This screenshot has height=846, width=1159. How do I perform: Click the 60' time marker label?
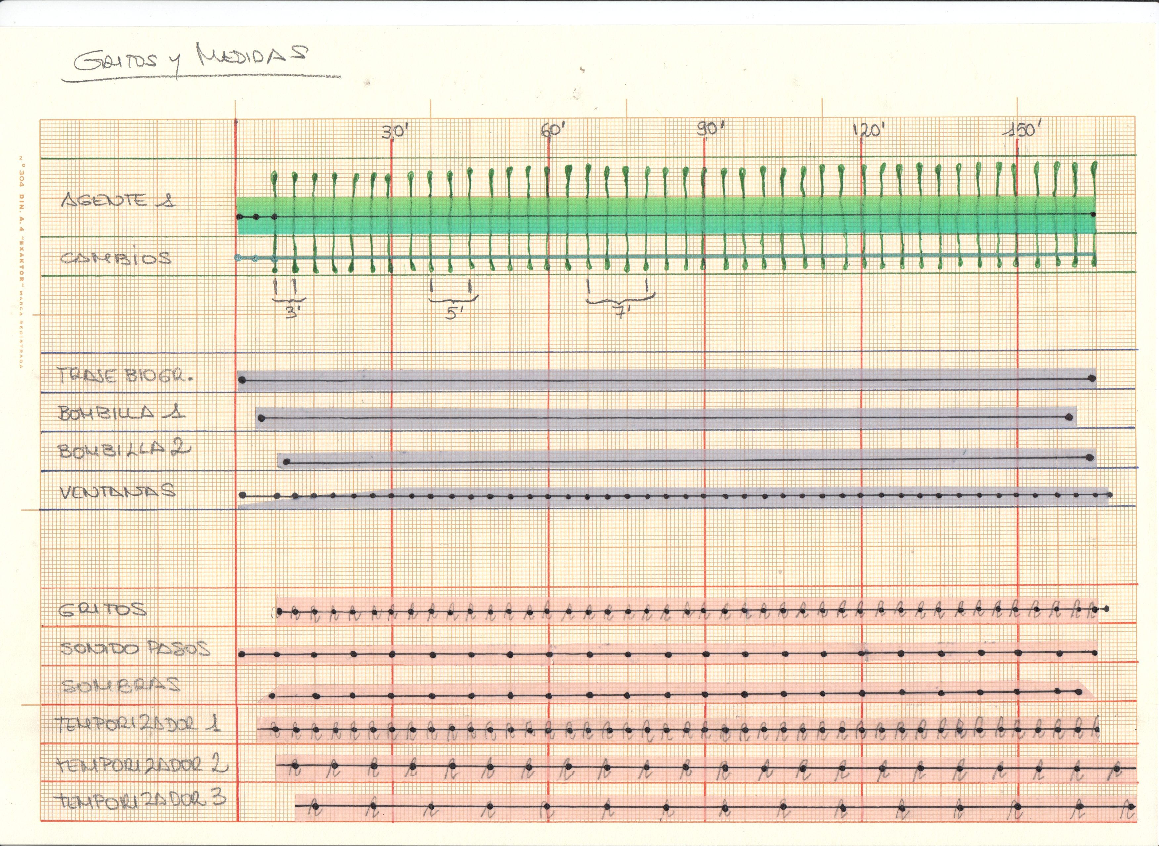click(x=554, y=130)
